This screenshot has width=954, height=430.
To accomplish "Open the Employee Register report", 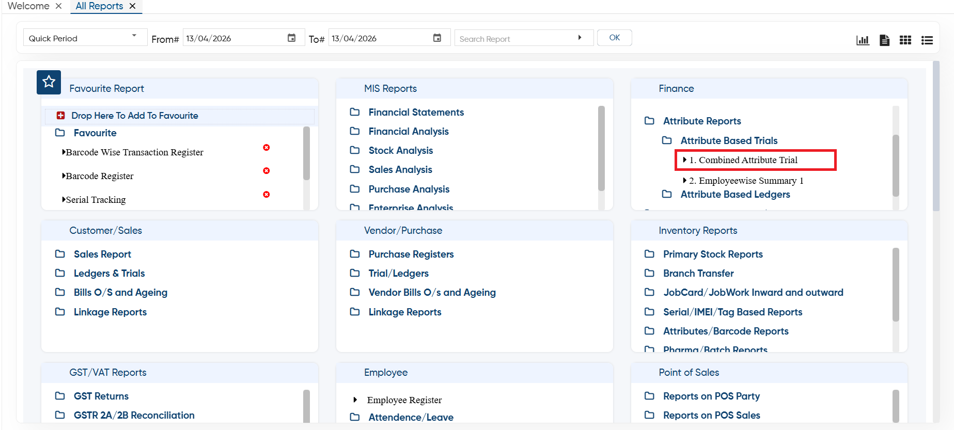I will click(x=404, y=400).
